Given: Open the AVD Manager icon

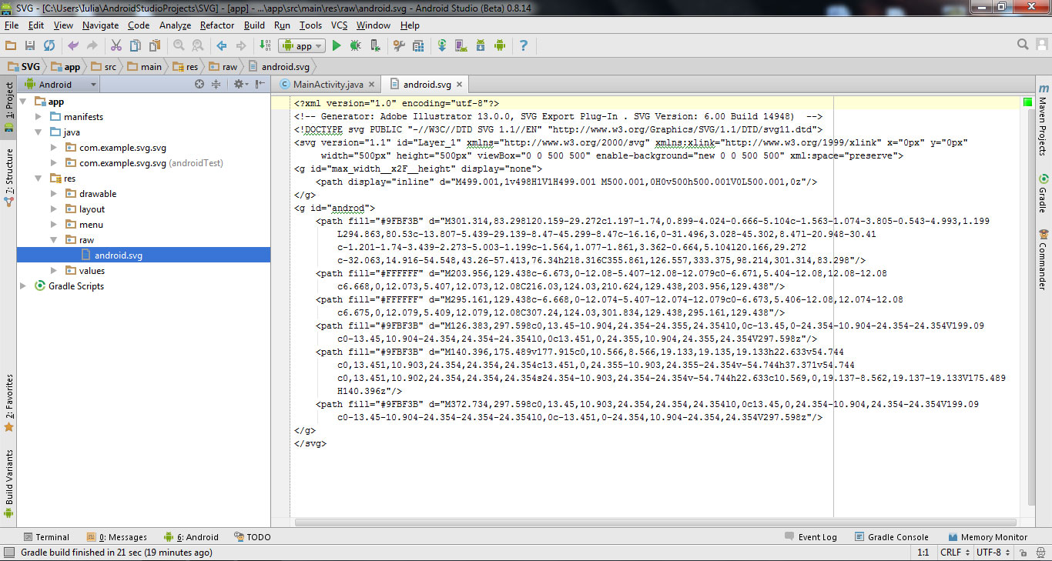Looking at the screenshot, I should [461, 46].
